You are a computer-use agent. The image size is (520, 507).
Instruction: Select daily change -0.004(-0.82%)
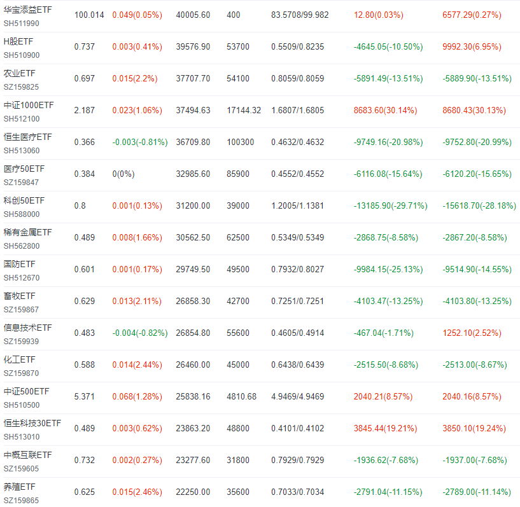tap(140, 333)
